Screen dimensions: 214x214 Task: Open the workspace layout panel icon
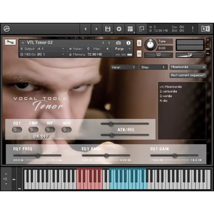[130, 29]
